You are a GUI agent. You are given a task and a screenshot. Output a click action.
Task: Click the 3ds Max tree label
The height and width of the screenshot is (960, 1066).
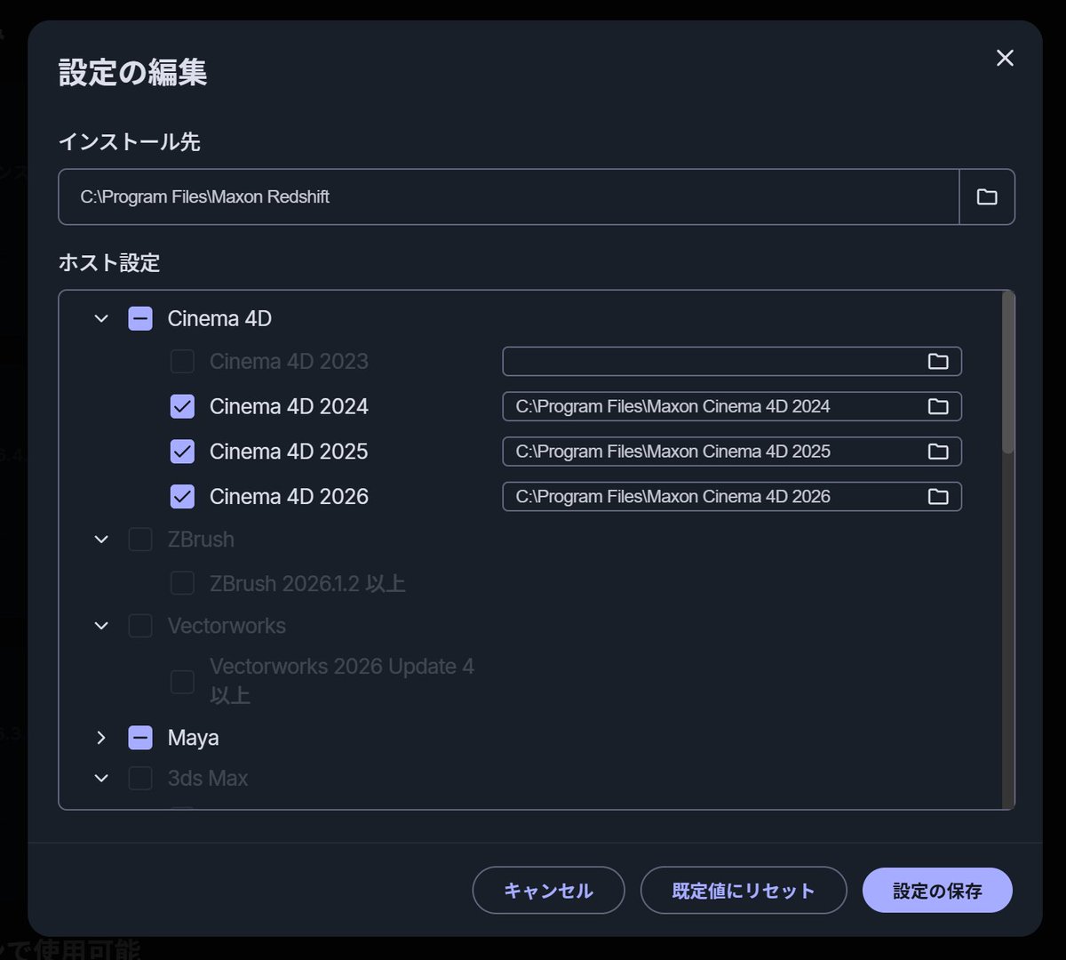208,779
